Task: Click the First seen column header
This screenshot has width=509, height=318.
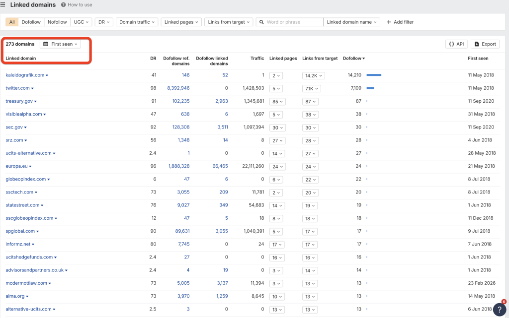Action: coord(478,58)
